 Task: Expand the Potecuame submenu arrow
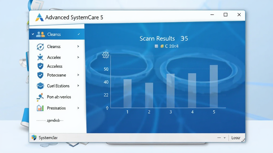[78, 75]
